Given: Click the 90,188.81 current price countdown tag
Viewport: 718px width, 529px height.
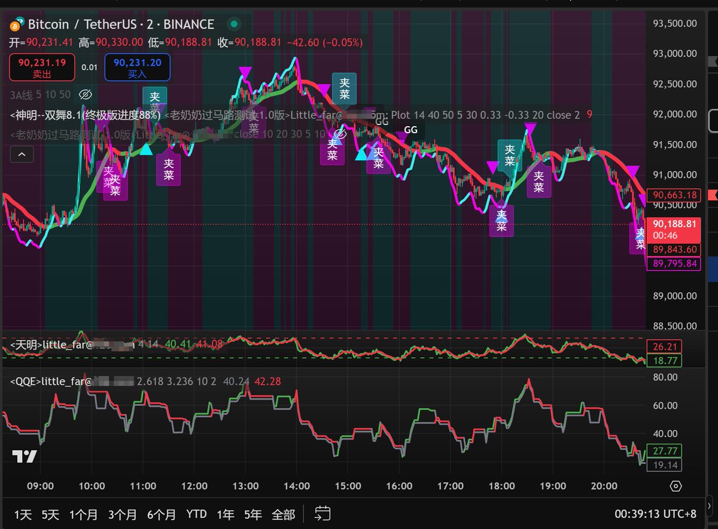Looking at the screenshot, I should pos(675,229).
